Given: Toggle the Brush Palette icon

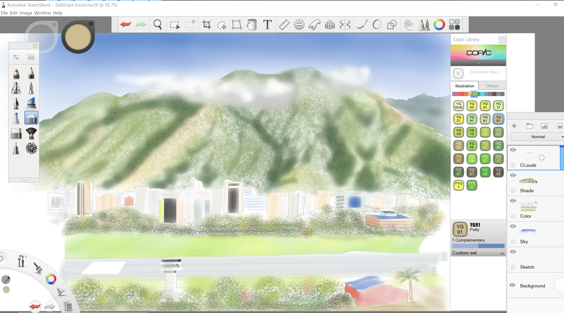Looking at the screenshot, I should tap(424, 25).
